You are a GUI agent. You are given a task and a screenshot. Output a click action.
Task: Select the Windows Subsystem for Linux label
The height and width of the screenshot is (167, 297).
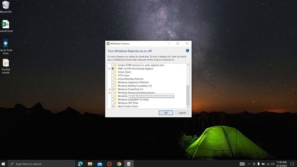(133, 99)
